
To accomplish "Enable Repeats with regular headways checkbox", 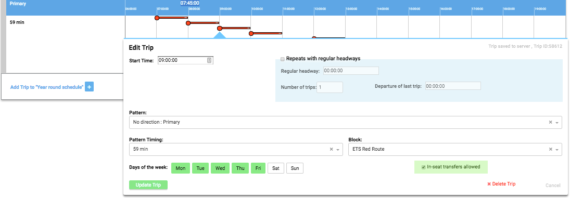I will pyautogui.click(x=283, y=59).
